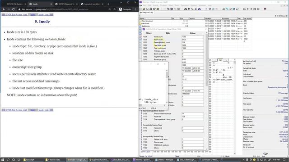The image size is (289, 162).
Task: Open Untitled - Notepad from the taskbar
Action: click(x=165, y=160)
